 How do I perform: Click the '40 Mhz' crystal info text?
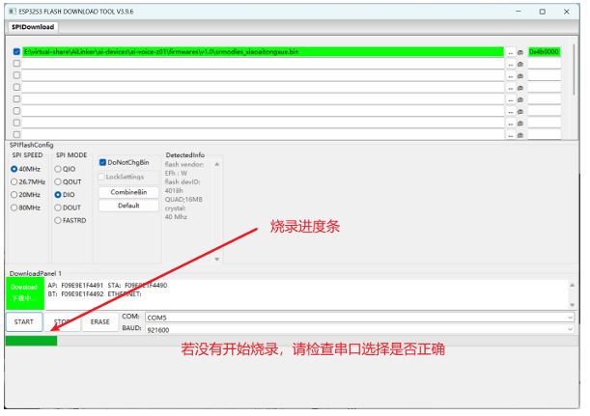click(176, 216)
